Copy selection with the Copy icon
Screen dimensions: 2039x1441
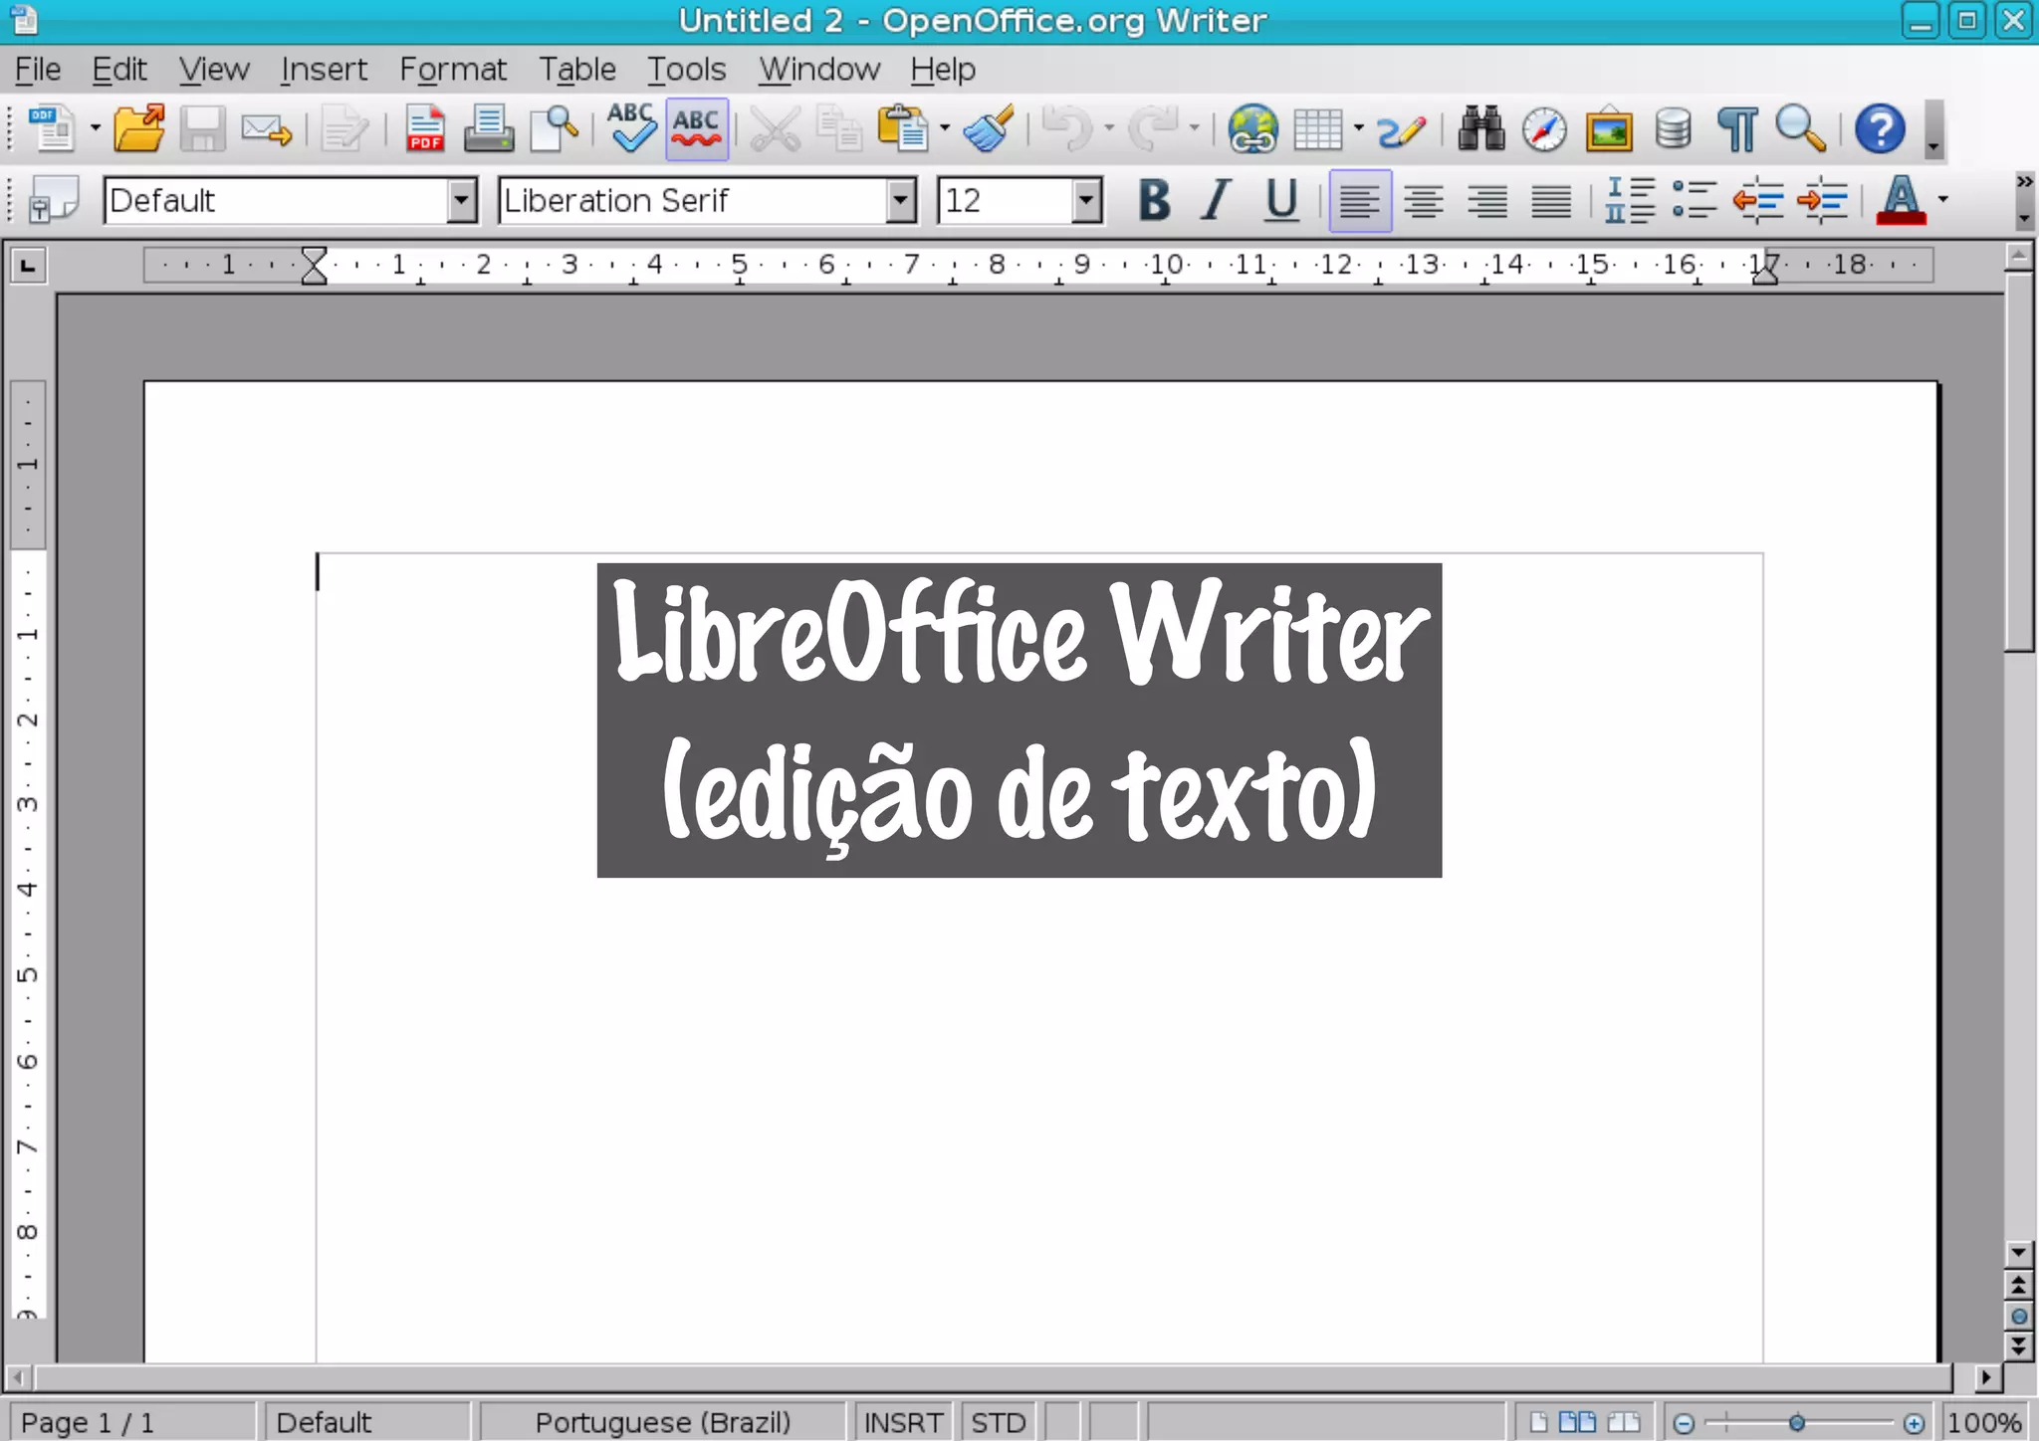pyautogui.click(x=838, y=129)
